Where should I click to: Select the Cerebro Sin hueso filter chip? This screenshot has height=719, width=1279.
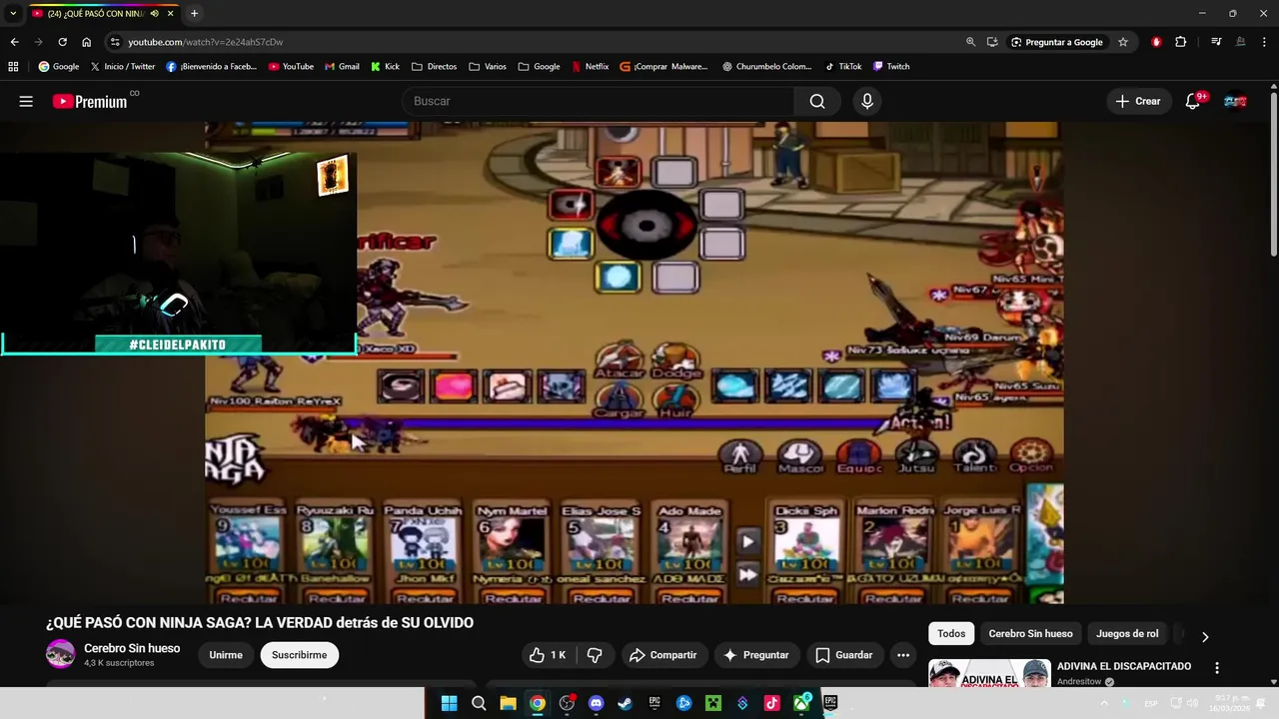click(x=1030, y=633)
